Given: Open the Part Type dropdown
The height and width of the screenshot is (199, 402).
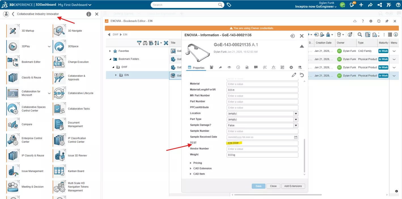Looking at the screenshot, I should click(296, 119).
